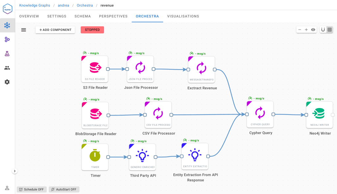Viewport: 337px width, 194px height.
Task: Switch to the Visualisations tab
Action: (x=183, y=16)
